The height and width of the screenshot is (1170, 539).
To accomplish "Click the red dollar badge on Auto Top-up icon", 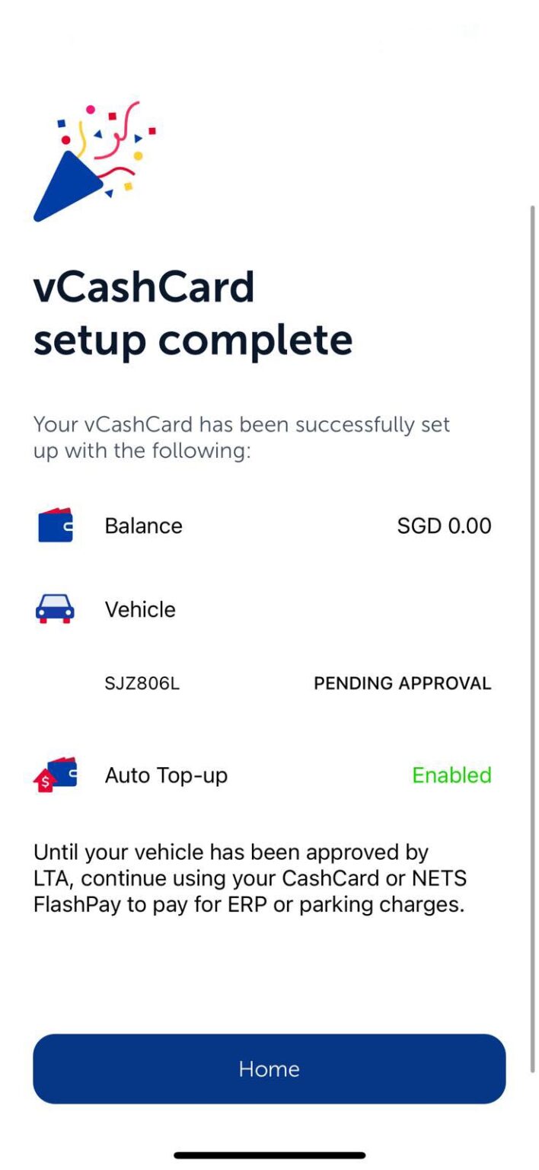I will (x=46, y=781).
